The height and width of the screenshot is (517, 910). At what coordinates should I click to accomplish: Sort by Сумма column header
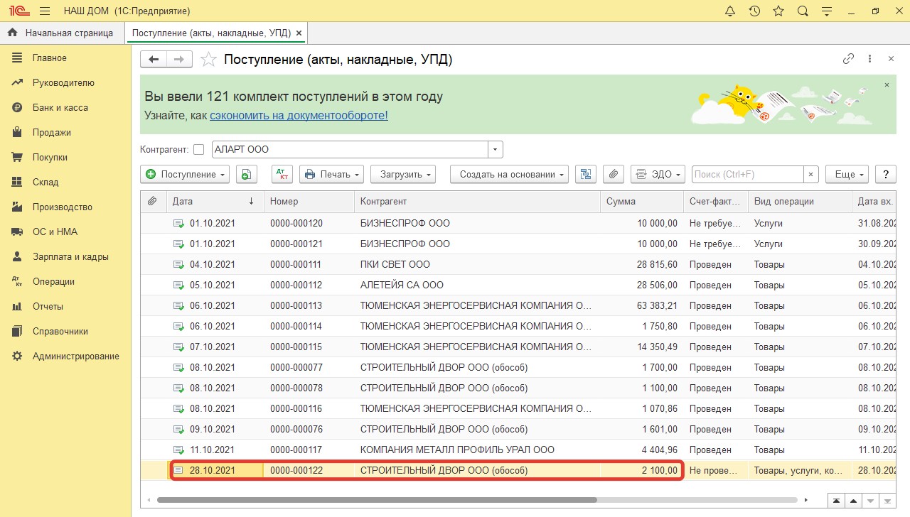(642, 202)
